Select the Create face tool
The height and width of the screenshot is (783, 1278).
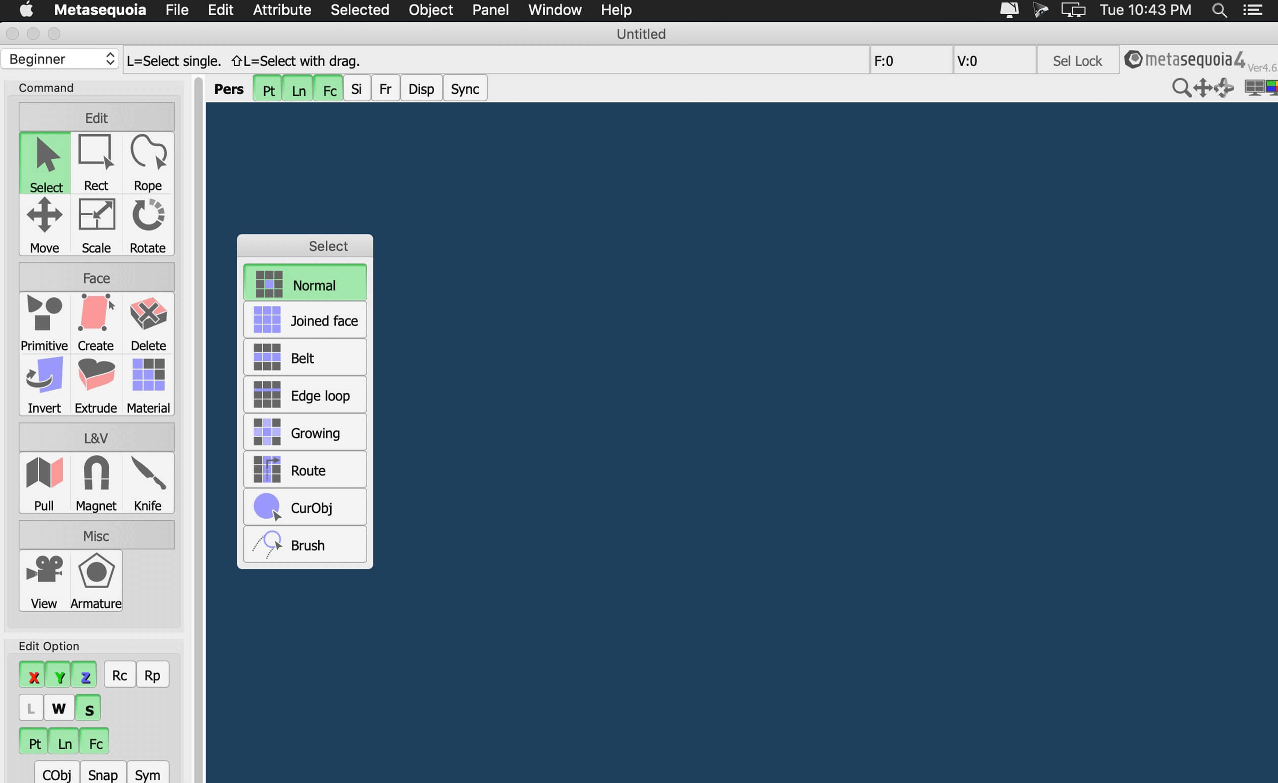click(96, 323)
